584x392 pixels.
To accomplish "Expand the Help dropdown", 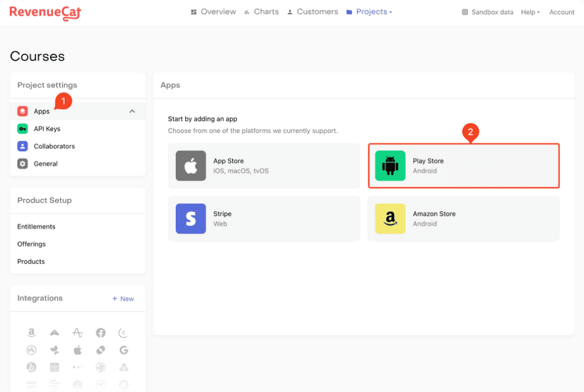I will pos(530,12).
